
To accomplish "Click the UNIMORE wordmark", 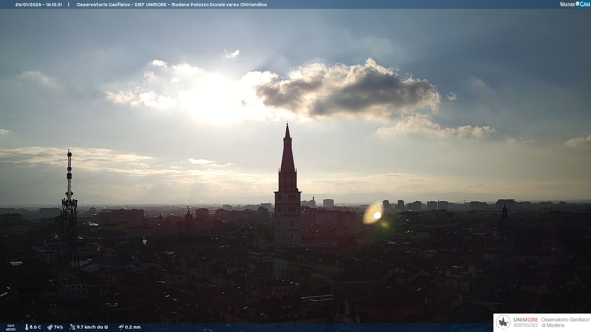I will tap(525, 320).
